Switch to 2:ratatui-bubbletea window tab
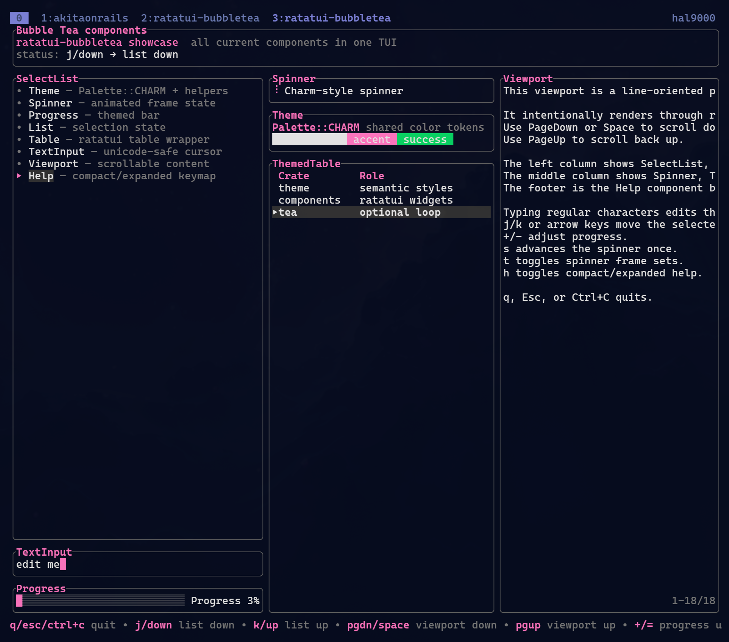 coord(200,18)
